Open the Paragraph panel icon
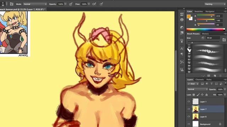 (x=182, y=54)
